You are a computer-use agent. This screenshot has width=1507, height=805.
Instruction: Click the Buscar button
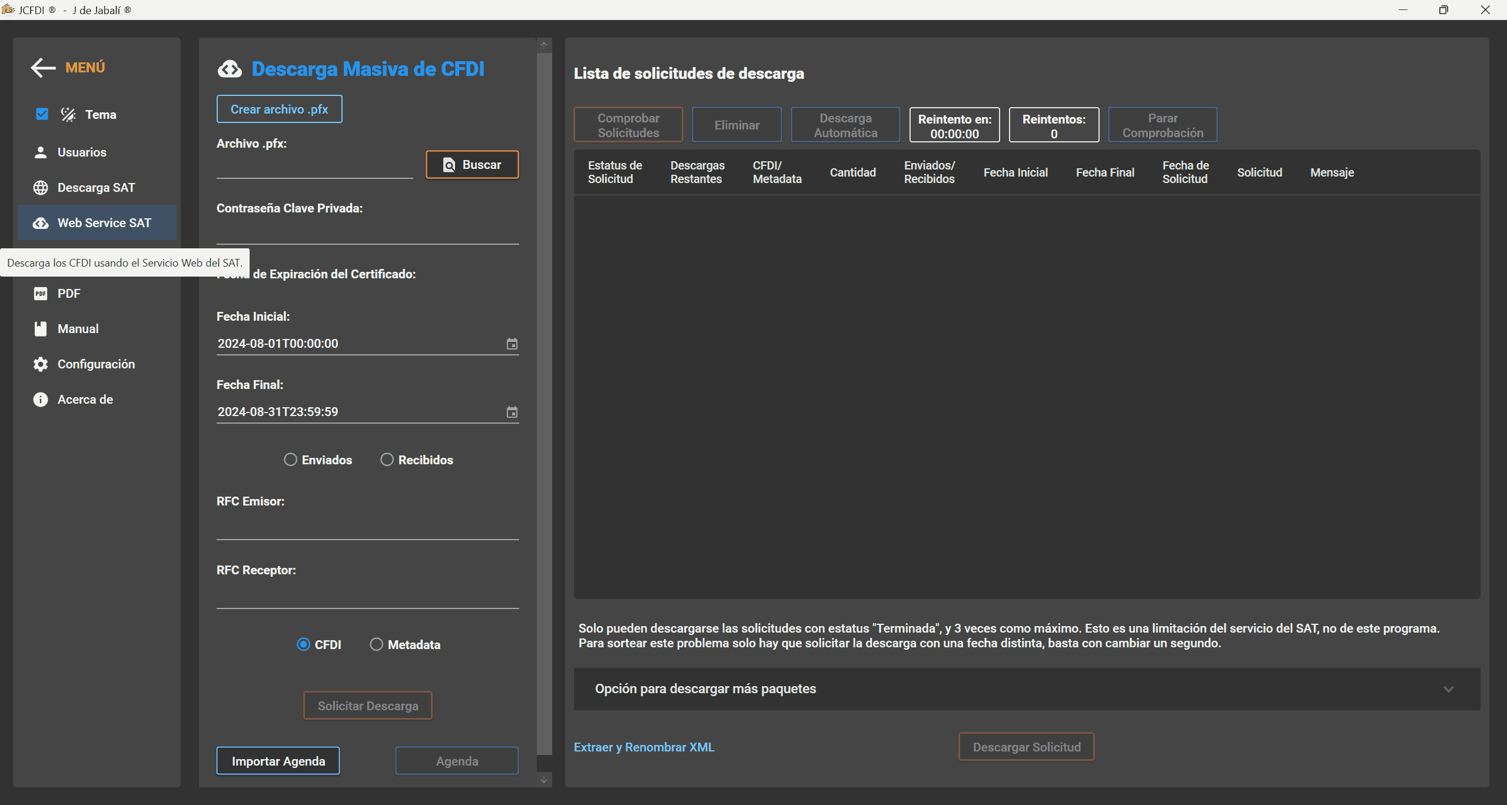(x=472, y=165)
